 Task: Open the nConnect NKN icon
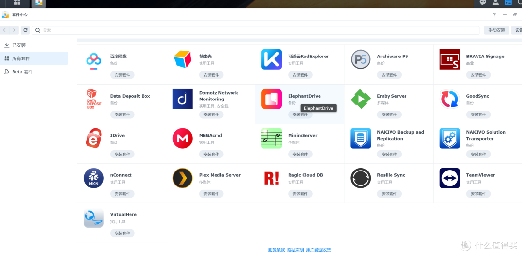point(94,178)
